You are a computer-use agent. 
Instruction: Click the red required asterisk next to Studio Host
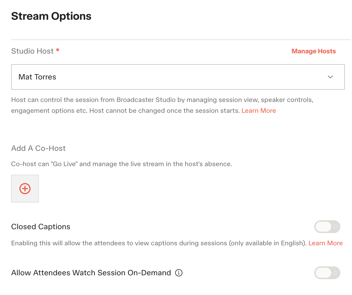coord(58,50)
